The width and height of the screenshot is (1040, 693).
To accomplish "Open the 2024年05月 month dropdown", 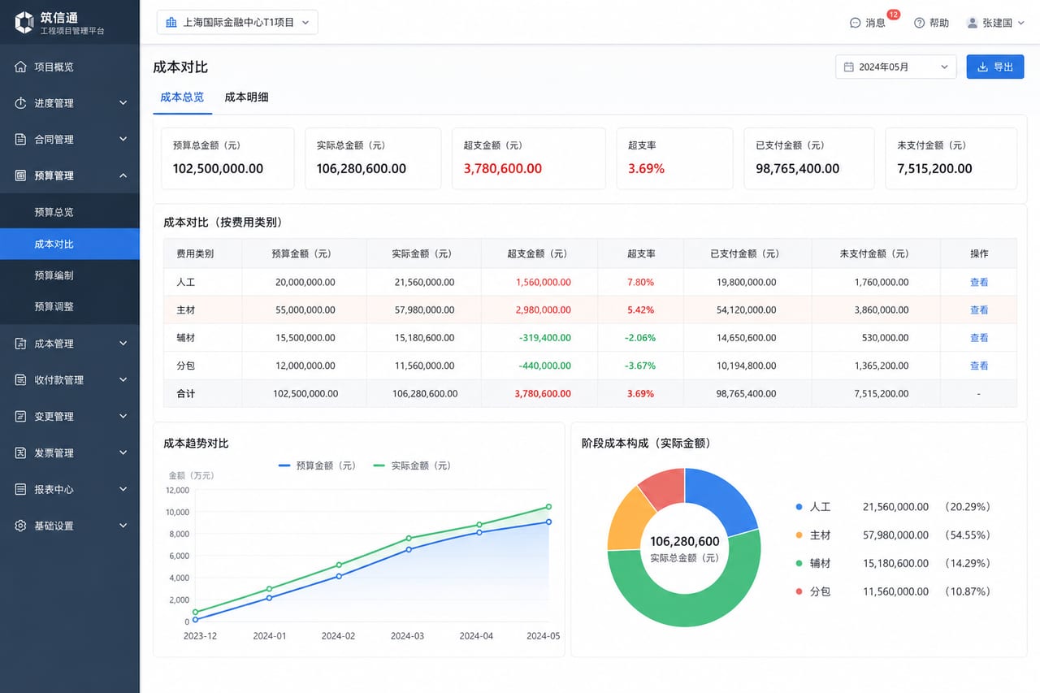I will click(895, 67).
